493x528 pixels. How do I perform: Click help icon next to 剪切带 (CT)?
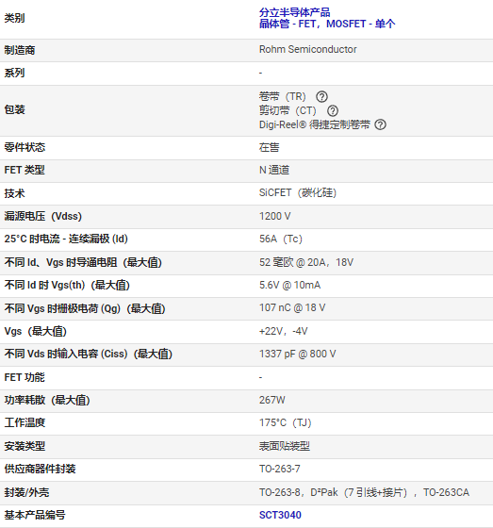tap(333, 111)
